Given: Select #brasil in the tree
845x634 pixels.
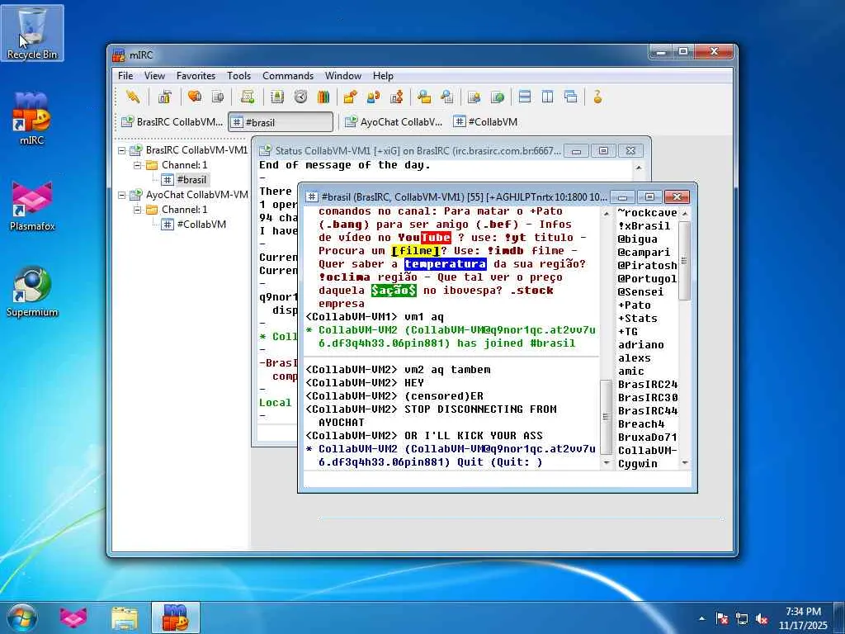Looking at the screenshot, I should 191,180.
